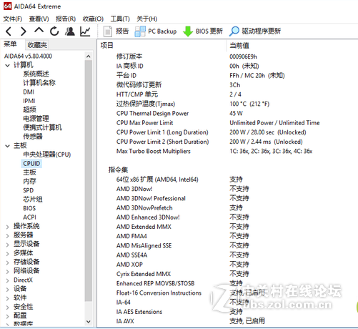This screenshot has width=358, height=329.
Task: Click AIDA64 v5.80.4000 root tree item
Action: (x=28, y=56)
